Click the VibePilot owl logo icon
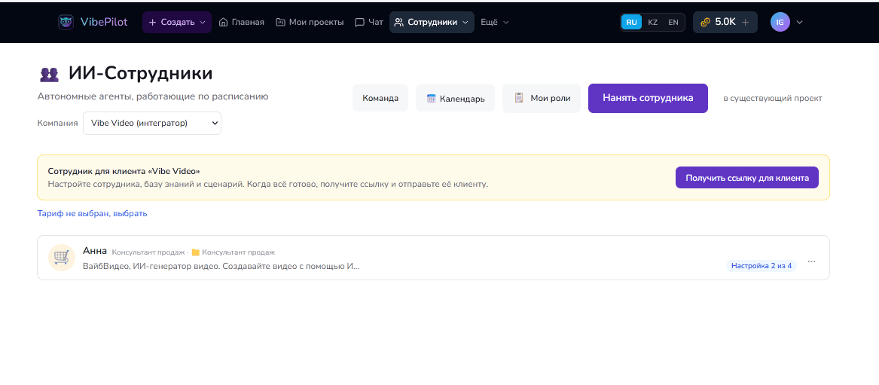 (66, 22)
